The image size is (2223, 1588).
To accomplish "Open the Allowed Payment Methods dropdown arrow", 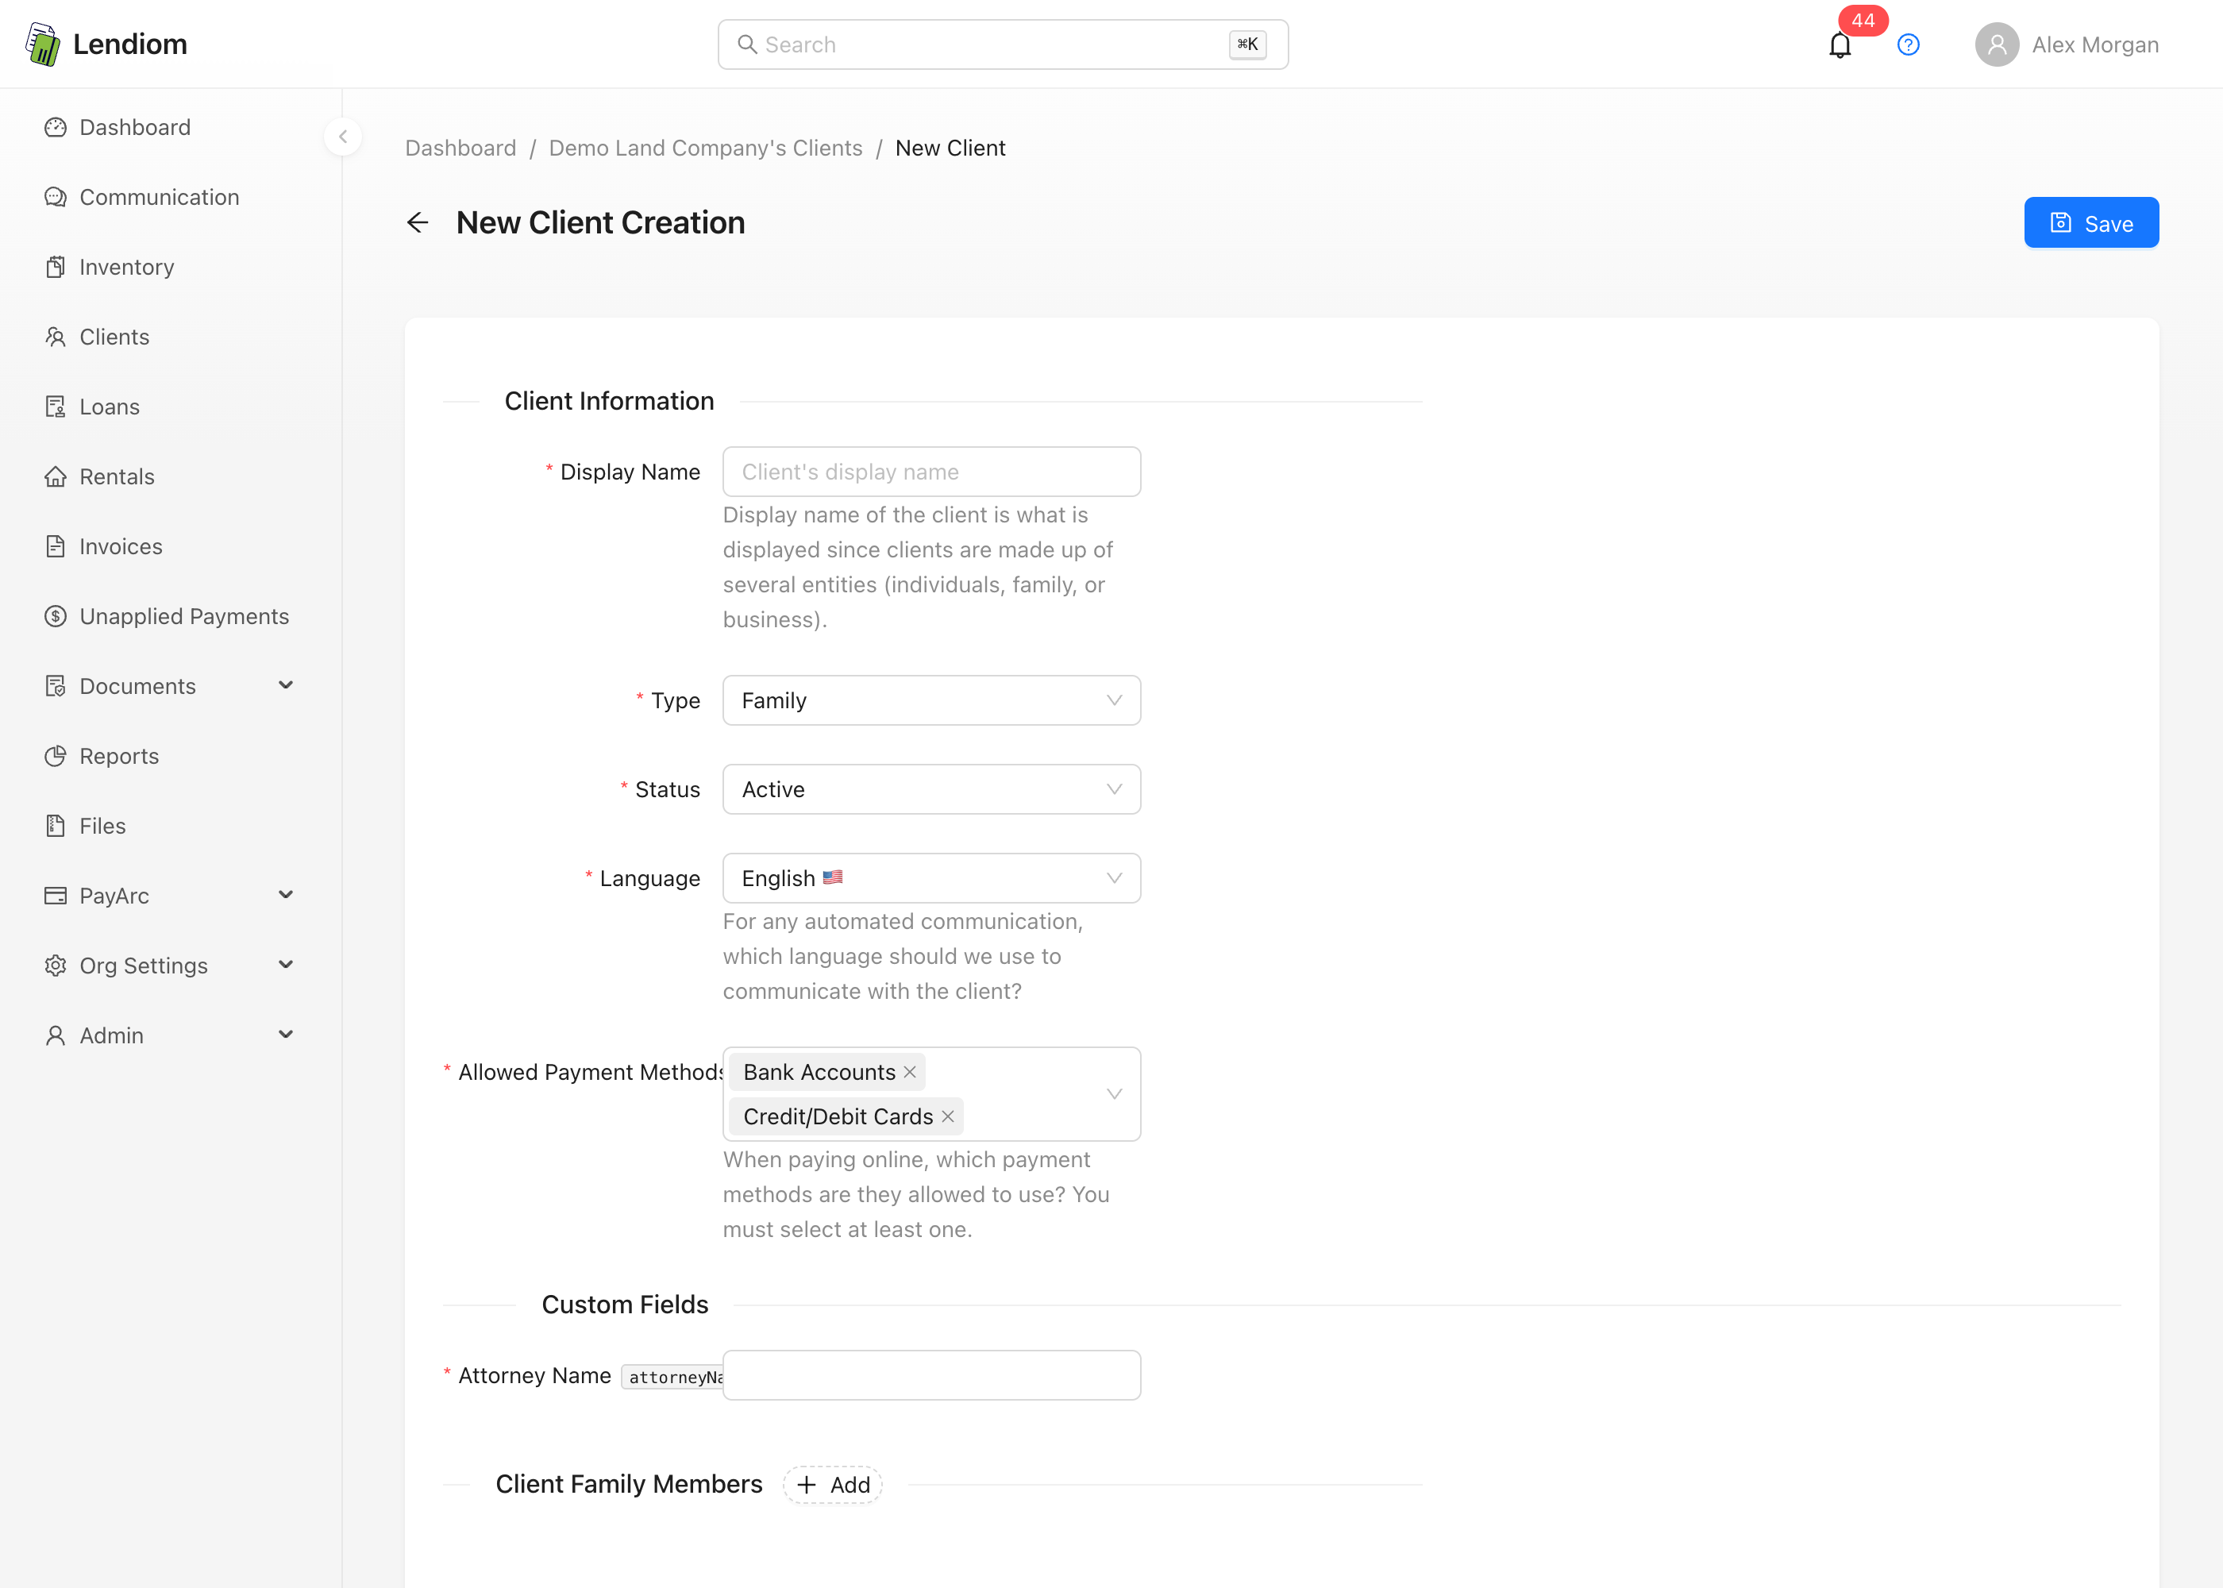I will pos(1113,1094).
